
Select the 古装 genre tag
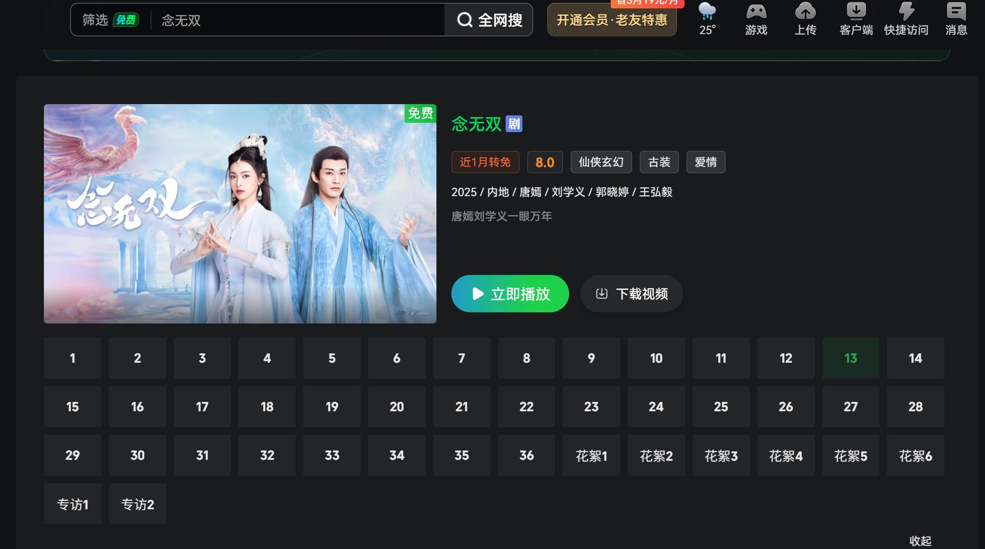click(x=659, y=162)
